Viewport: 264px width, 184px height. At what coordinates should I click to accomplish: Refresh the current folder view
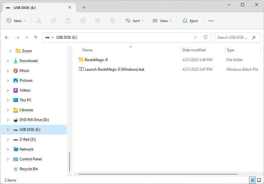(206, 37)
